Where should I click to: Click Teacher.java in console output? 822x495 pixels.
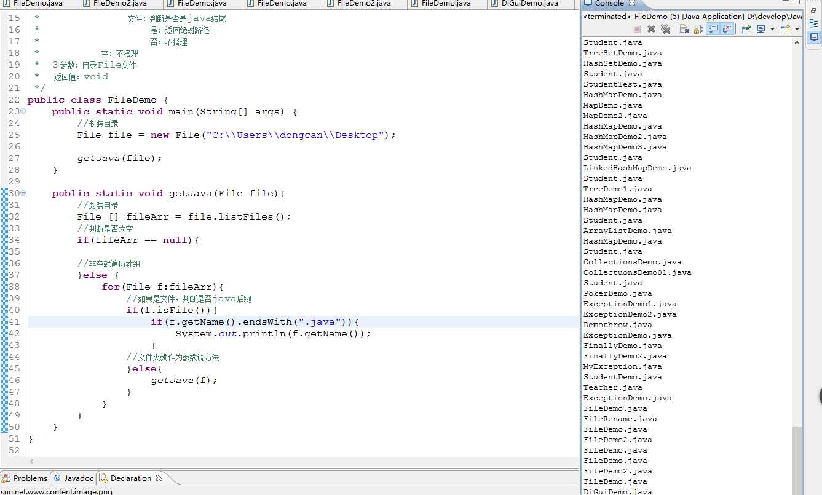point(612,387)
